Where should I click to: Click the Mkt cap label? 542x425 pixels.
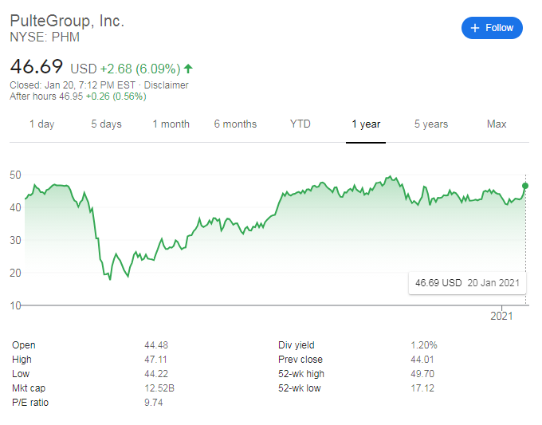pos(29,388)
